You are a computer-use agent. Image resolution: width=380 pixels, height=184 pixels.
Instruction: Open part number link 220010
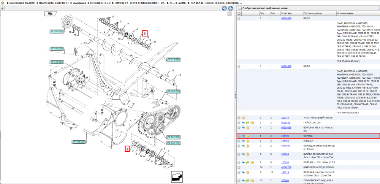point(285,117)
